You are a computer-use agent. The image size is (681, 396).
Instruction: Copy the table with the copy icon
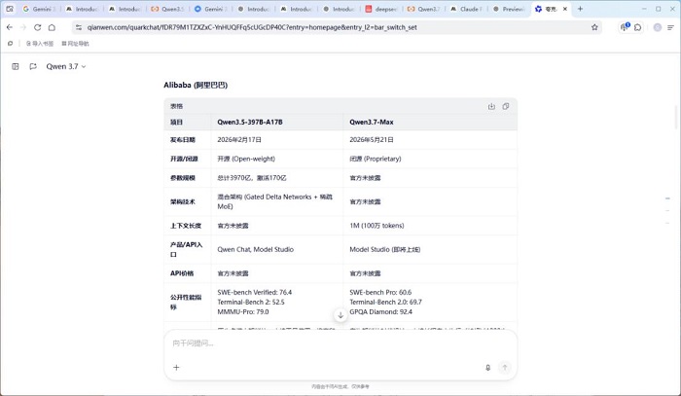pyautogui.click(x=506, y=106)
